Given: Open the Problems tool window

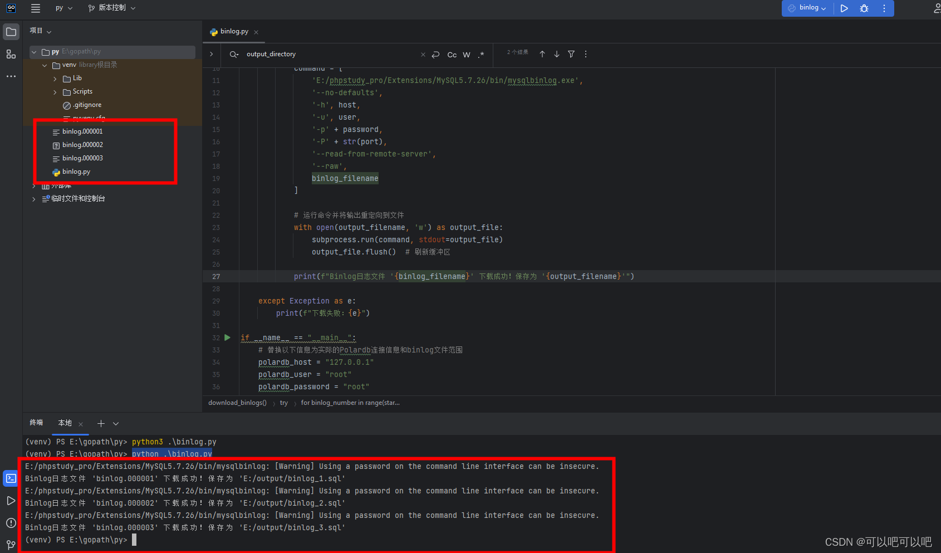Looking at the screenshot, I should click(11, 523).
